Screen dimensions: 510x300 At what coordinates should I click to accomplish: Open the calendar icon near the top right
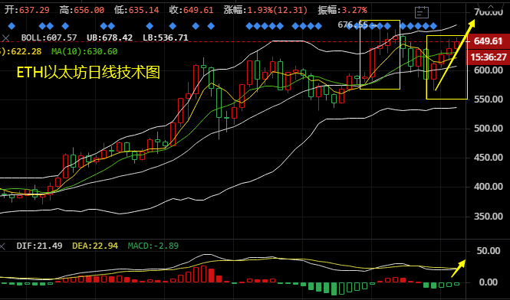pyautogui.click(x=422, y=12)
